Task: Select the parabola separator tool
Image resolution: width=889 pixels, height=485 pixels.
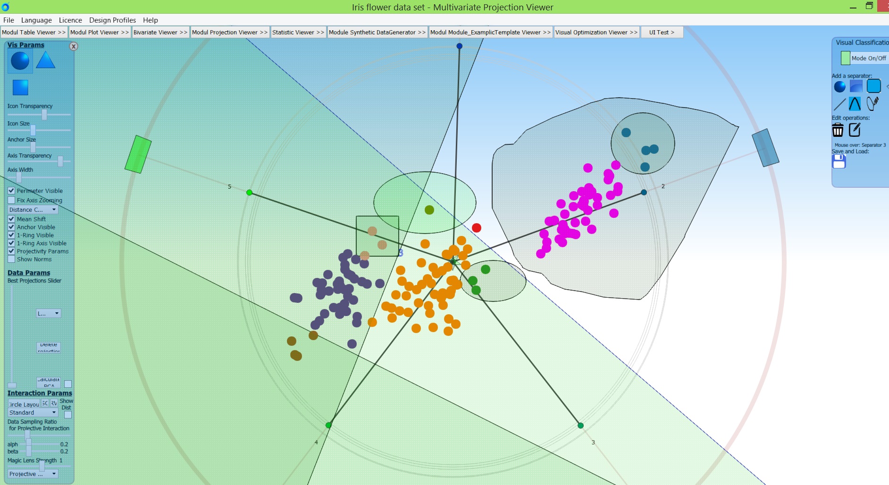Action: click(855, 103)
